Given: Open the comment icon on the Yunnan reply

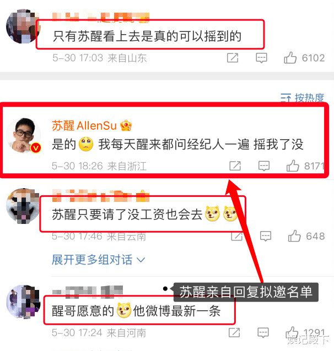Looking at the screenshot, I should point(266,236).
